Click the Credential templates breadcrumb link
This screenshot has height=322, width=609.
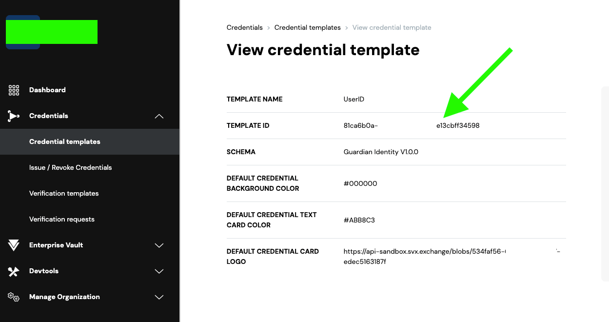308,27
